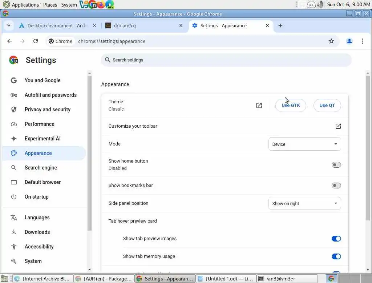
Task: Click the volume speaker tray icon
Action: pyautogui.click(x=320, y=4)
